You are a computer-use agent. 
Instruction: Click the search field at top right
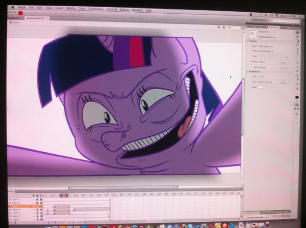coord(285,20)
